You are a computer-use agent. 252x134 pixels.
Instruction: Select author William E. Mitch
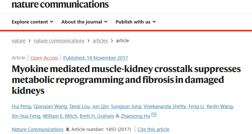point(60,116)
